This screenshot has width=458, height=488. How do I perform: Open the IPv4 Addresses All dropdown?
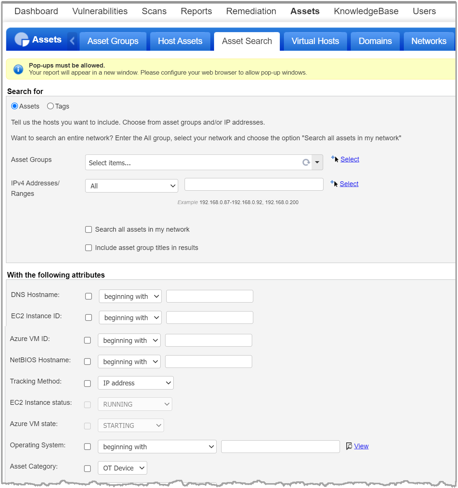131,185
